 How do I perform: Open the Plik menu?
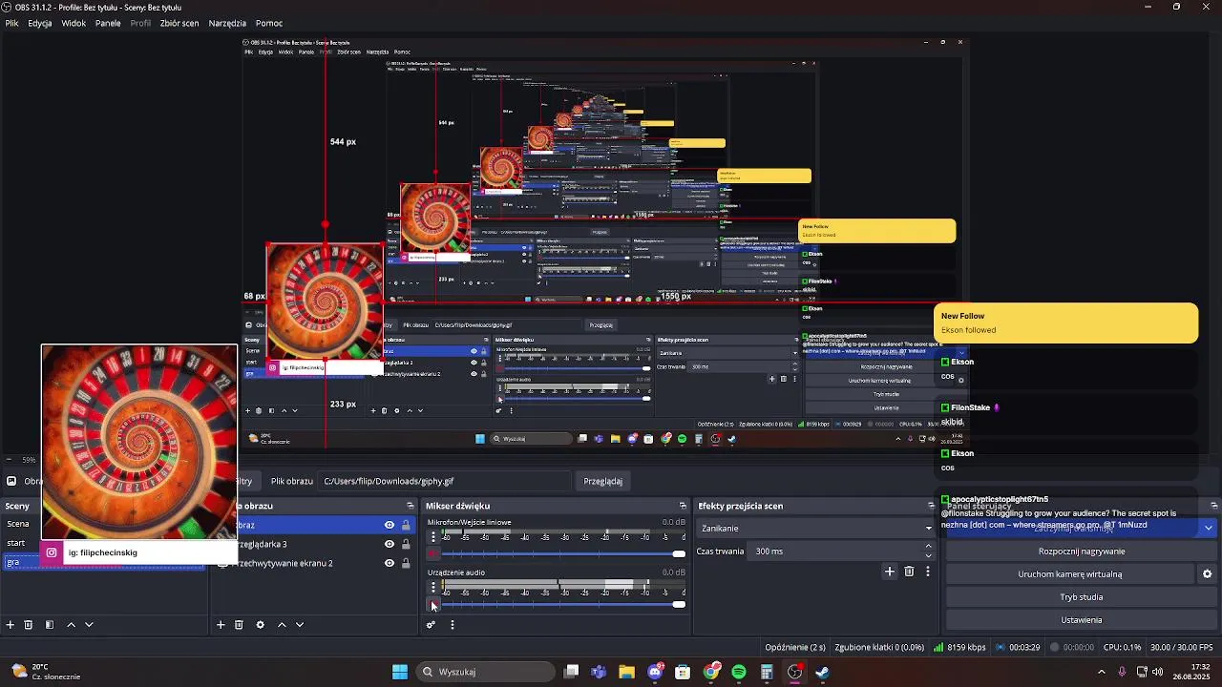[11, 23]
